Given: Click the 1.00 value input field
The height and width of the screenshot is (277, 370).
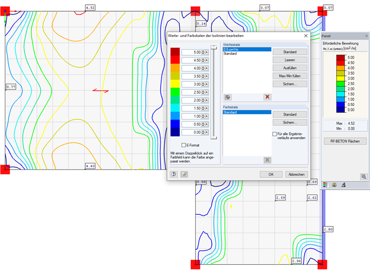Looking at the screenshot, I should tap(191, 116).
